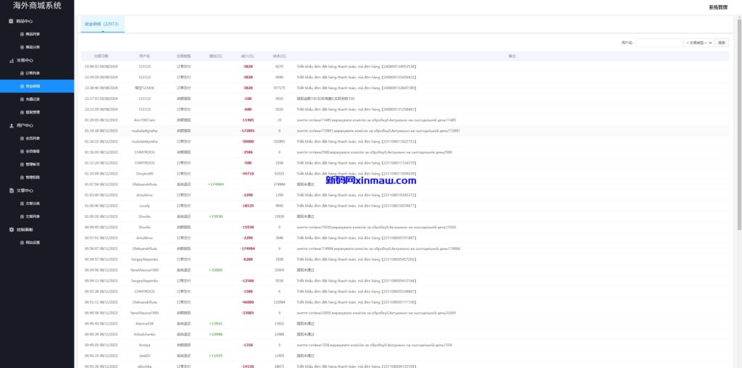Select 管理权限 in the sidebar

(33, 177)
